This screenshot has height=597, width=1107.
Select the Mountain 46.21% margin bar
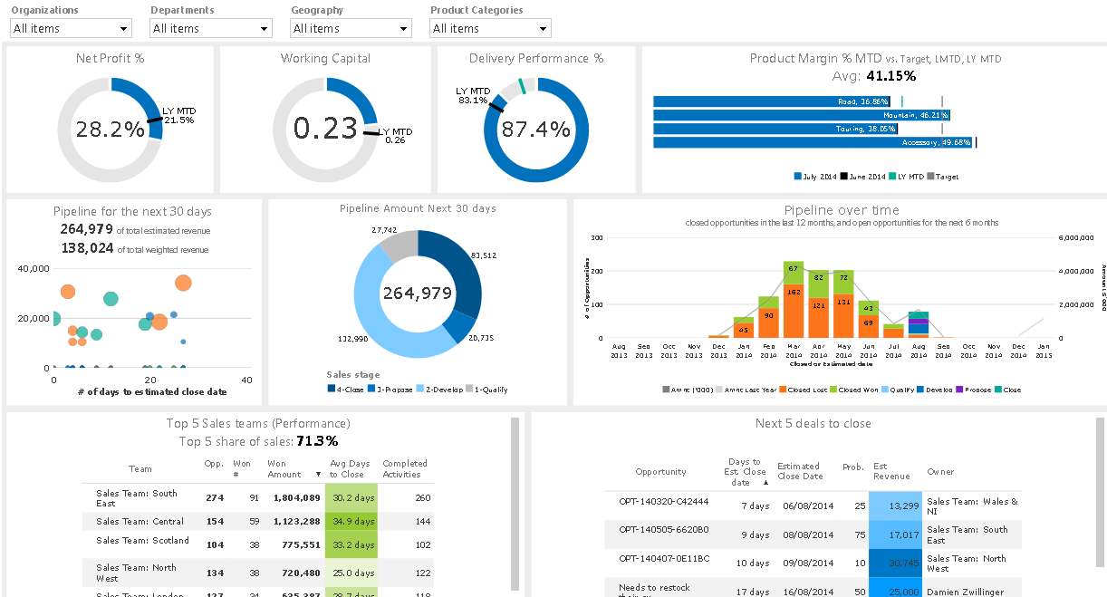pyautogui.click(x=802, y=115)
